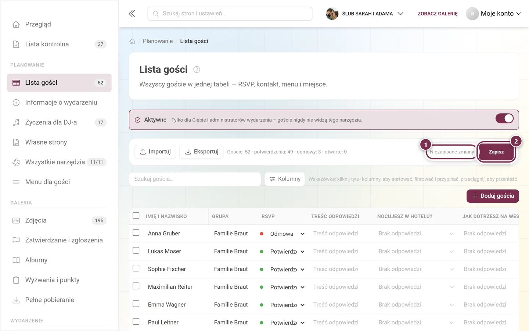Select the checkbox for Sophie Fischer
The height and width of the screenshot is (331, 529).
coord(136,268)
